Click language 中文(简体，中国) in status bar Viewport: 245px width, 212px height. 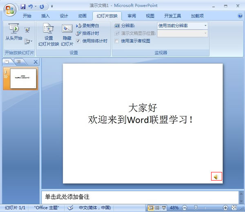point(95,208)
